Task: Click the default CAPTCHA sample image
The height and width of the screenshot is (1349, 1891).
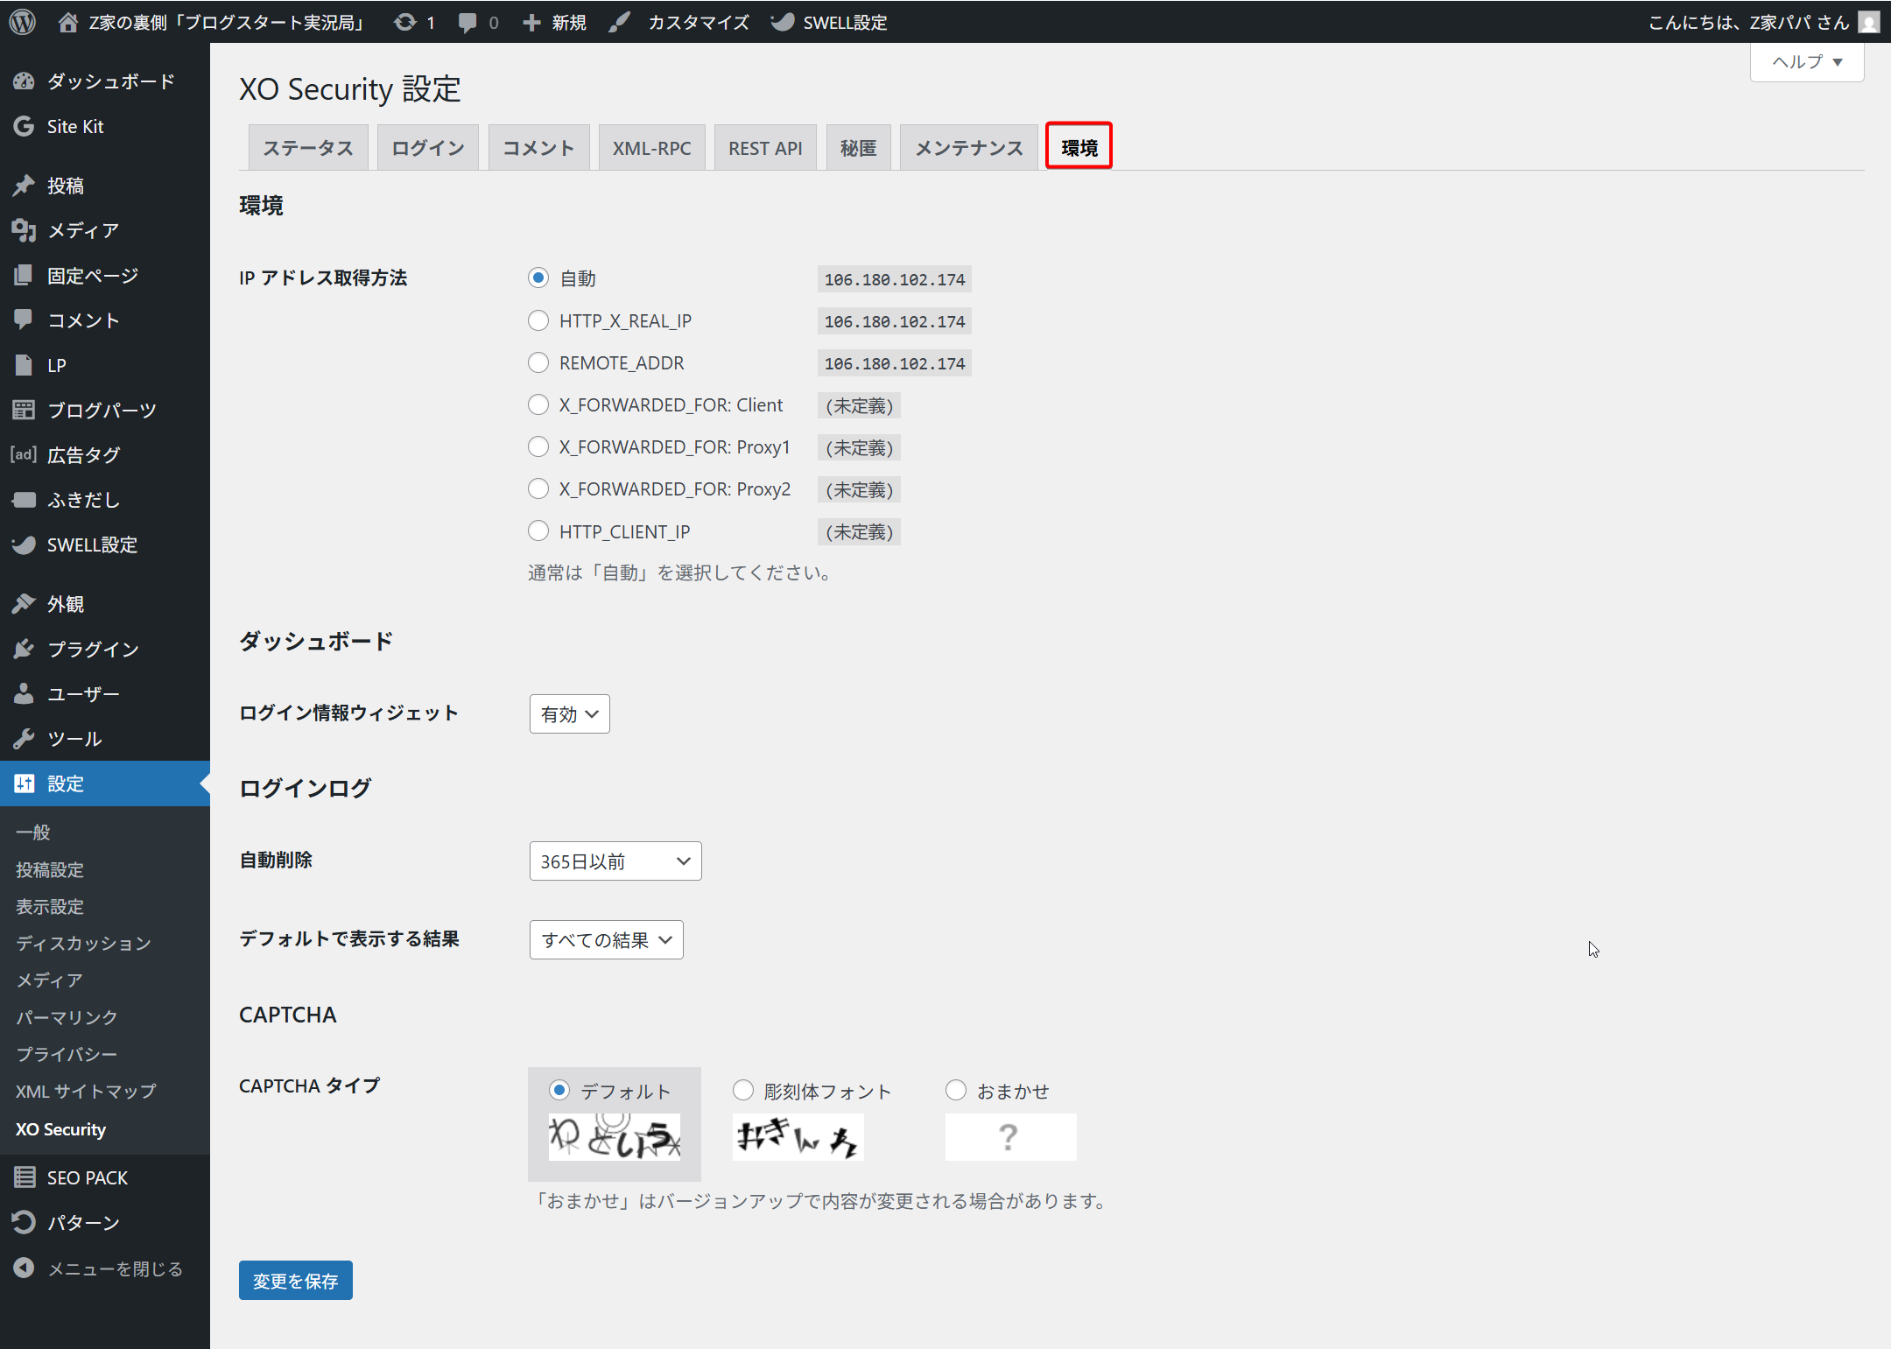Action: [x=615, y=1137]
